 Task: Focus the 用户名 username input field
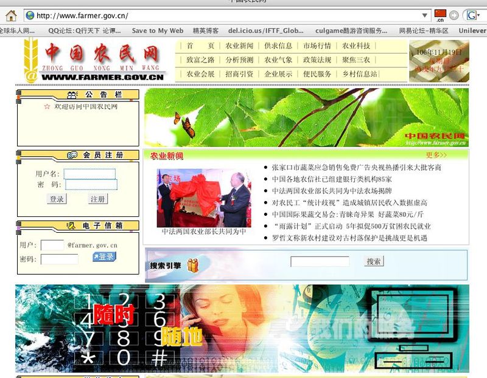click(x=89, y=174)
